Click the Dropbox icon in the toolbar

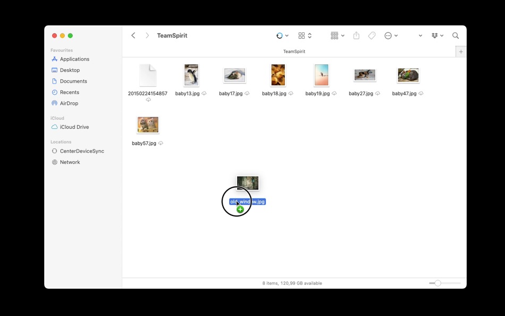(435, 35)
